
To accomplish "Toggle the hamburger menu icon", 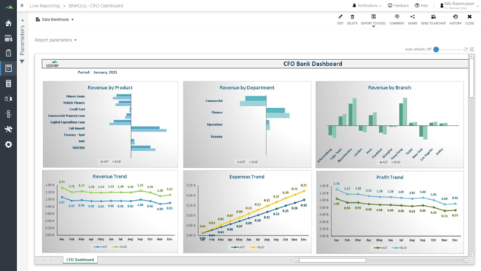I will coord(21,5).
